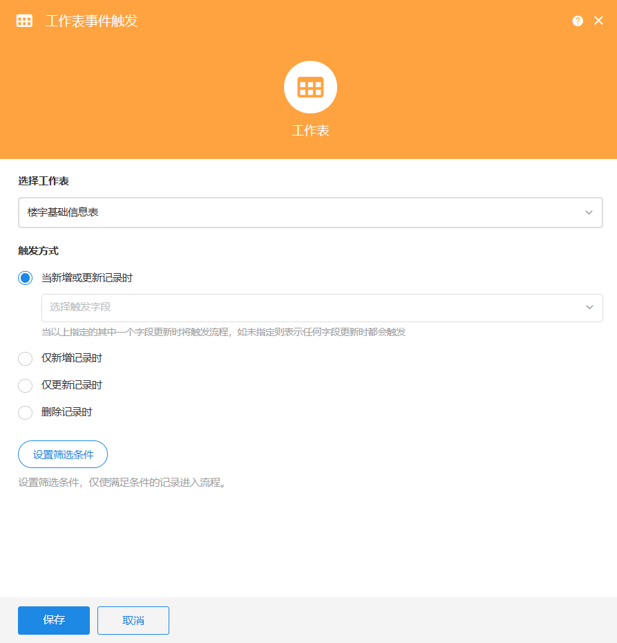Select the 当新增或更新记录时 radio button
The height and width of the screenshot is (643, 617).
click(25, 278)
